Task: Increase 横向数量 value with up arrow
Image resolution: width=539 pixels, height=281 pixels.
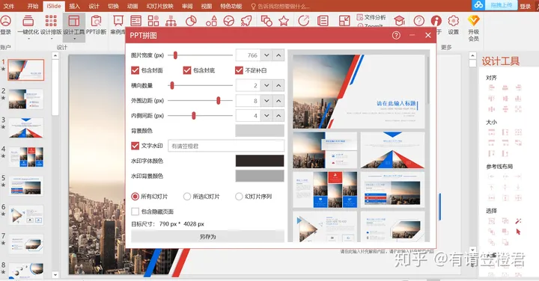Action: 278,85
